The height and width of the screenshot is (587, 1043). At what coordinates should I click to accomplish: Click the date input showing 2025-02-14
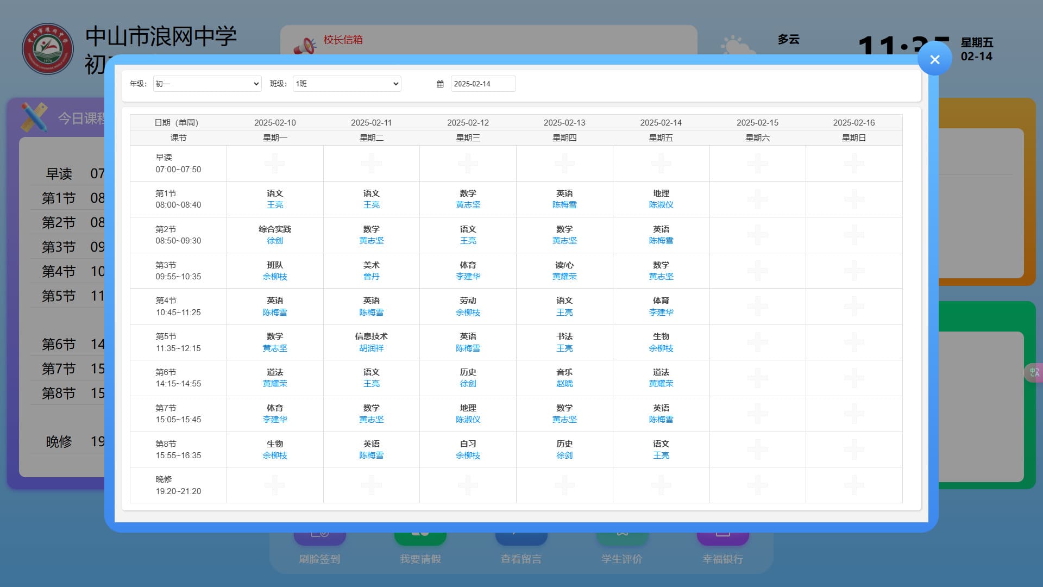click(482, 84)
